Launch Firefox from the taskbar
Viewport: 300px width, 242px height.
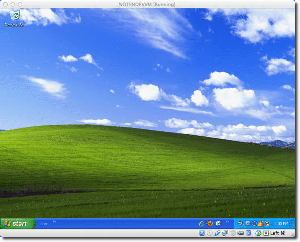point(210,223)
